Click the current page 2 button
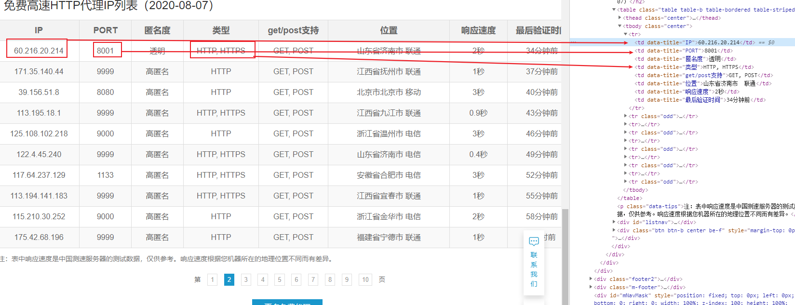Viewport: 795px width, 305px height. coord(229,279)
